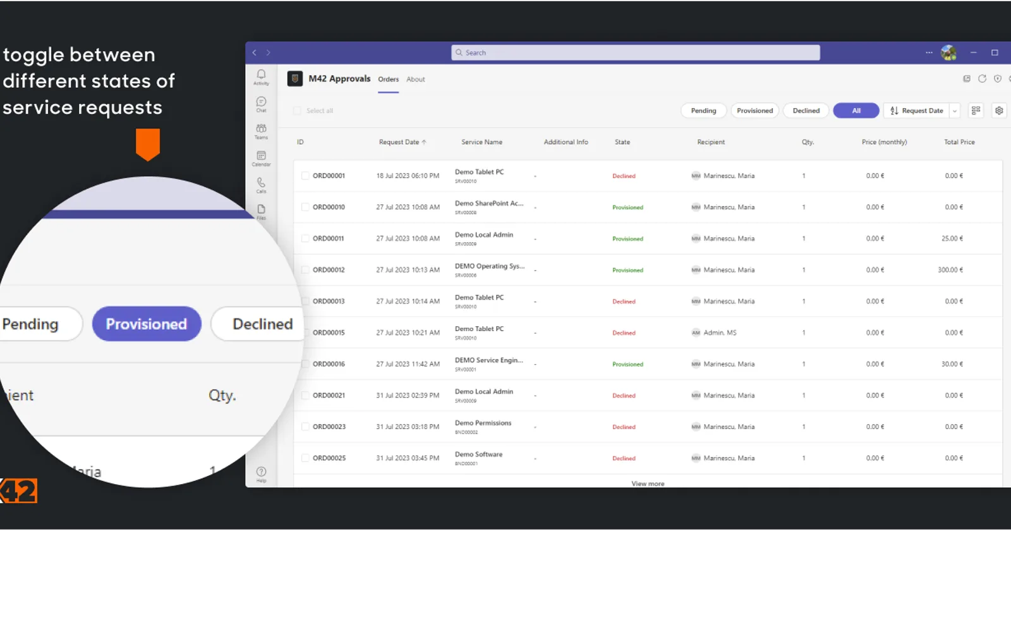This screenshot has height=632, width=1011.
Task: Open the Calendar icon in the sidebar
Action: tap(261, 158)
